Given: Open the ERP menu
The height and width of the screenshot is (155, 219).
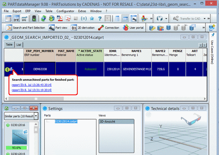Looking at the screenshot, I should 28,11.
